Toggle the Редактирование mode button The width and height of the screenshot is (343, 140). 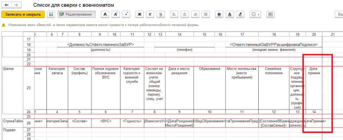pos(76,14)
